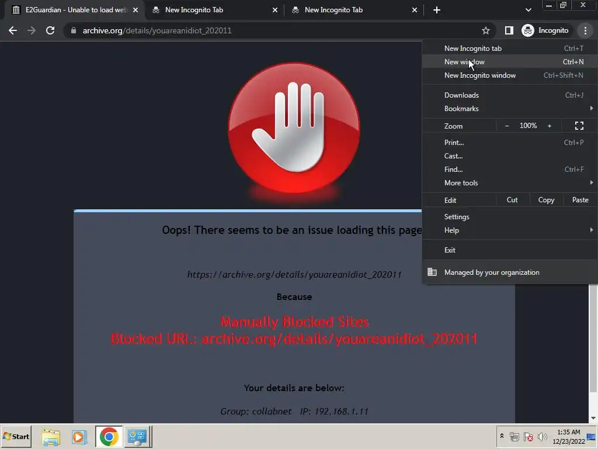The image size is (598, 449).
Task: Click Managed by your organization
Action: (x=510, y=272)
